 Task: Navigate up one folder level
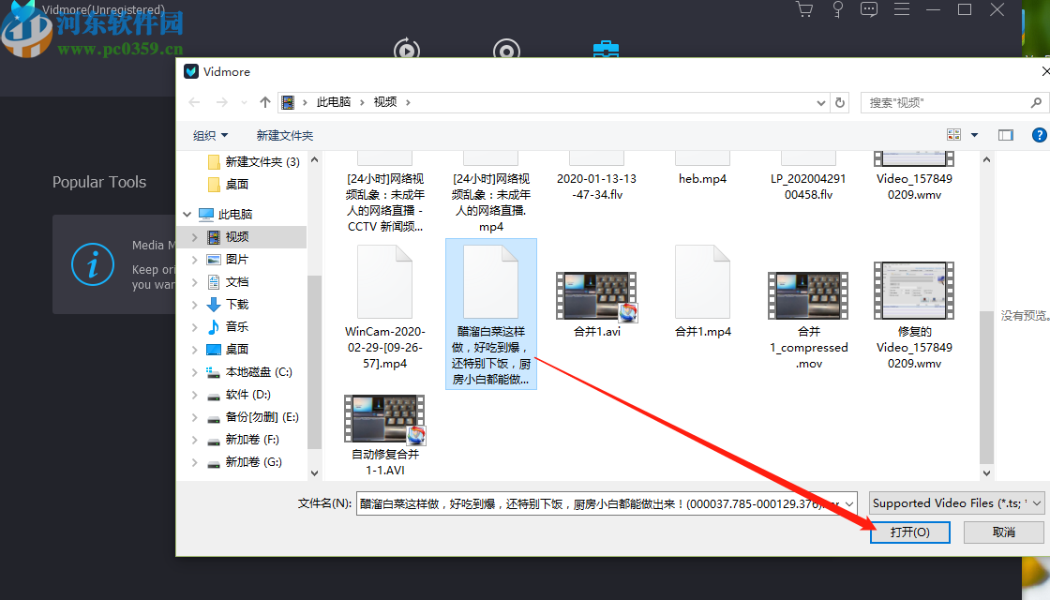[x=265, y=102]
